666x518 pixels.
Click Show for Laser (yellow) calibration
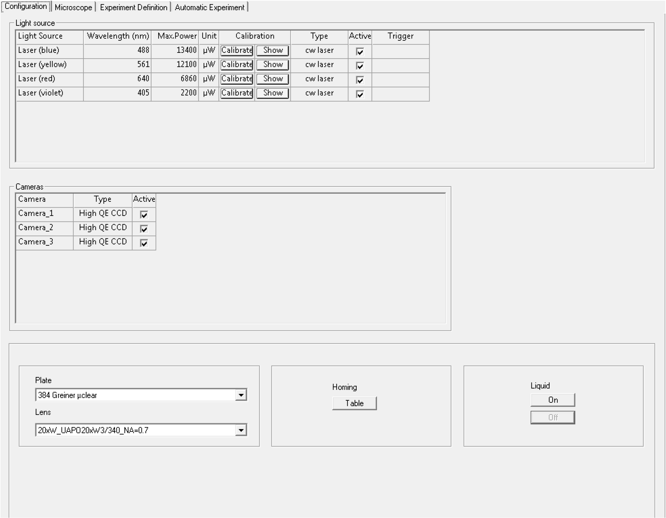[x=273, y=64]
